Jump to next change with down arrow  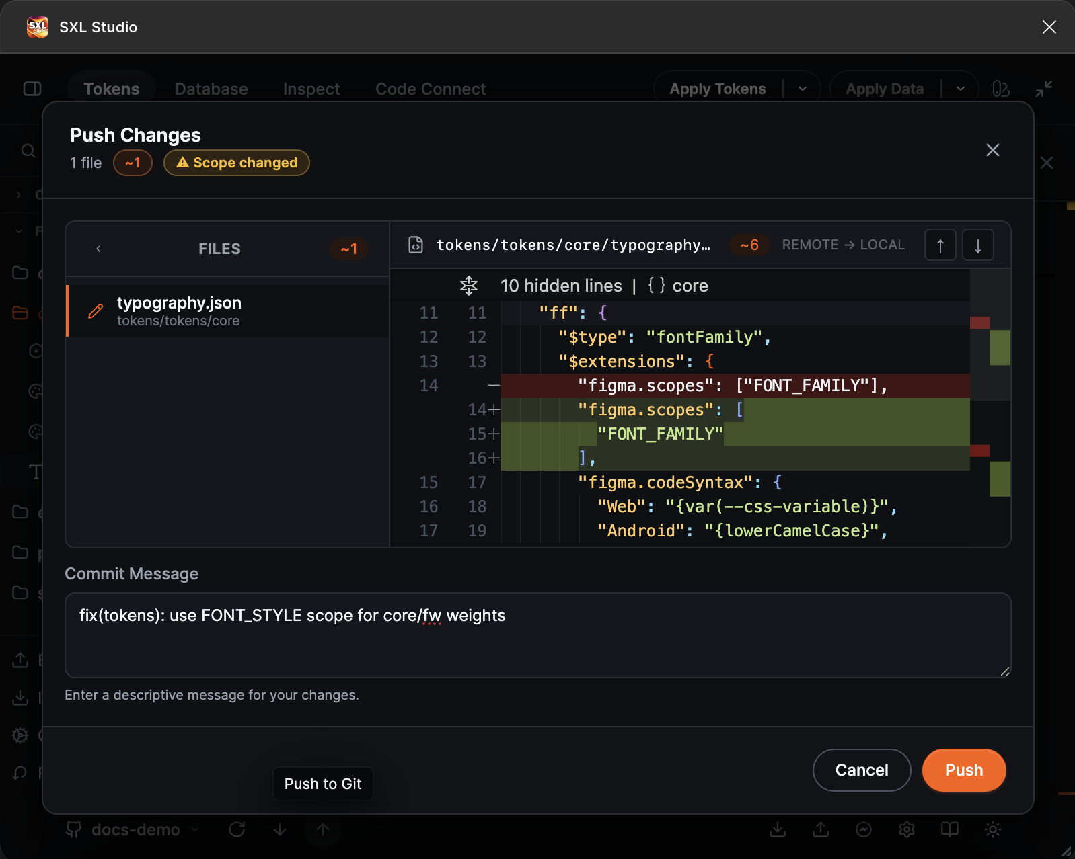coord(978,245)
